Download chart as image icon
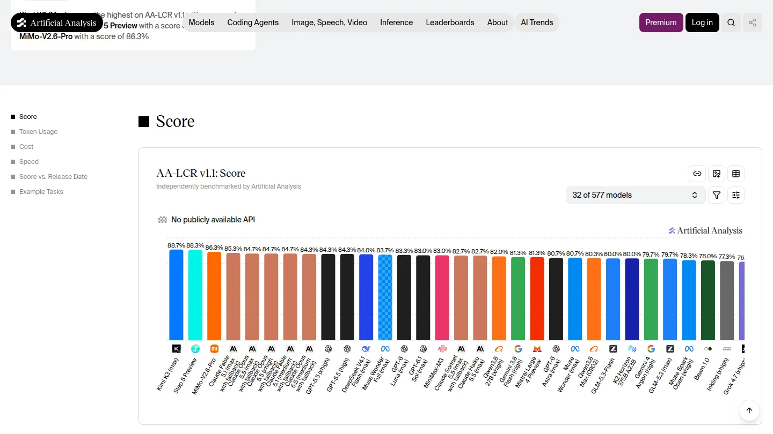773x434 pixels. [x=717, y=174]
